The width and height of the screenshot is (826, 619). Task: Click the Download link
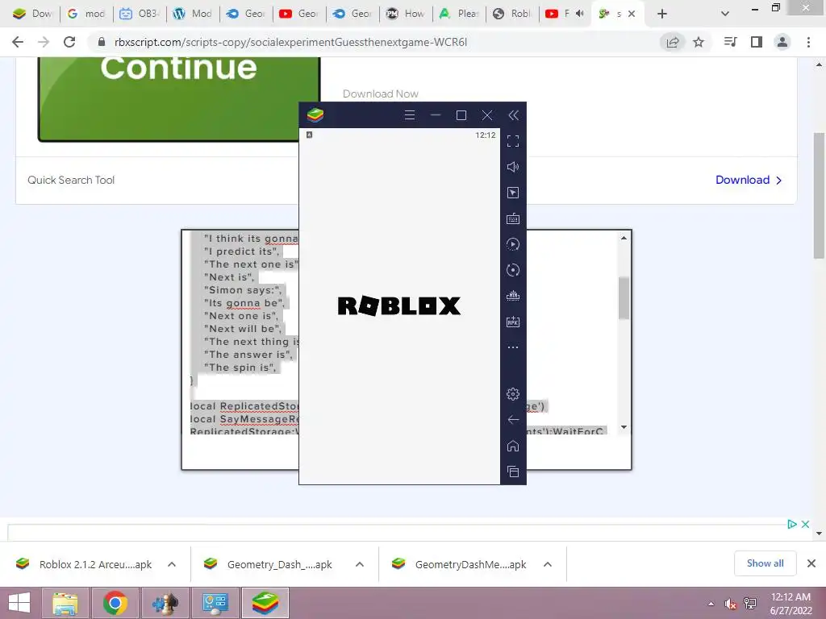(x=748, y=180)
